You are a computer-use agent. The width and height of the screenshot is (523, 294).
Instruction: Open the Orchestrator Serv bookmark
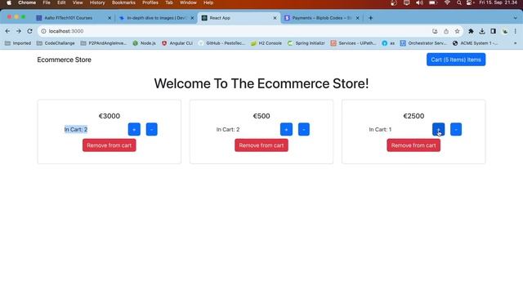tap(423, 43)
